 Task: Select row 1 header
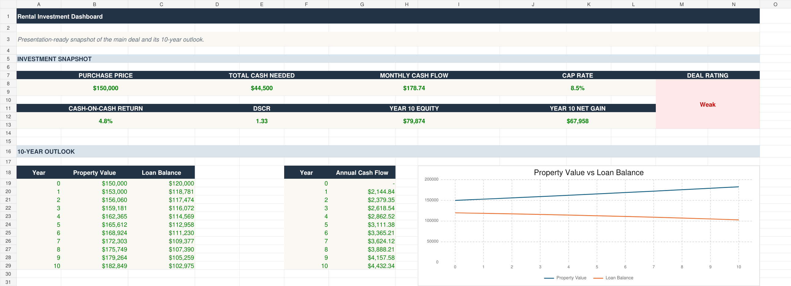(8, 16)
